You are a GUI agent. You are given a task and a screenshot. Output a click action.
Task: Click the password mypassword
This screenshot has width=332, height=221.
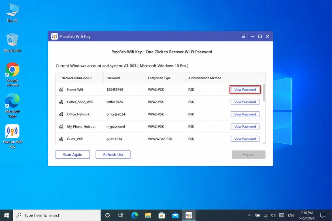point(115,126)
